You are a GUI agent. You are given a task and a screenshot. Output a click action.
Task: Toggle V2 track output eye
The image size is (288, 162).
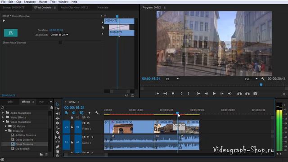click(x=88, y=117)
